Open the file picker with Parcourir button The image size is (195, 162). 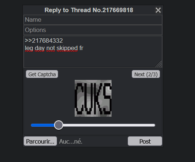[x=40, y=141]
